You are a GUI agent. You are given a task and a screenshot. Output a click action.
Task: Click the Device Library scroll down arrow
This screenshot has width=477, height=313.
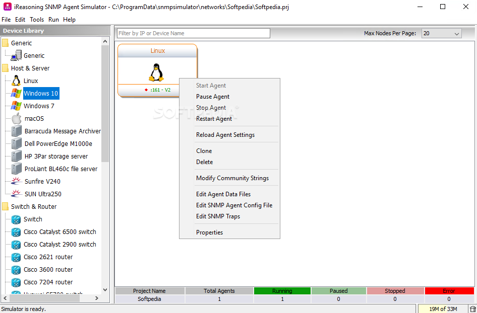click(x=105, y=290)
